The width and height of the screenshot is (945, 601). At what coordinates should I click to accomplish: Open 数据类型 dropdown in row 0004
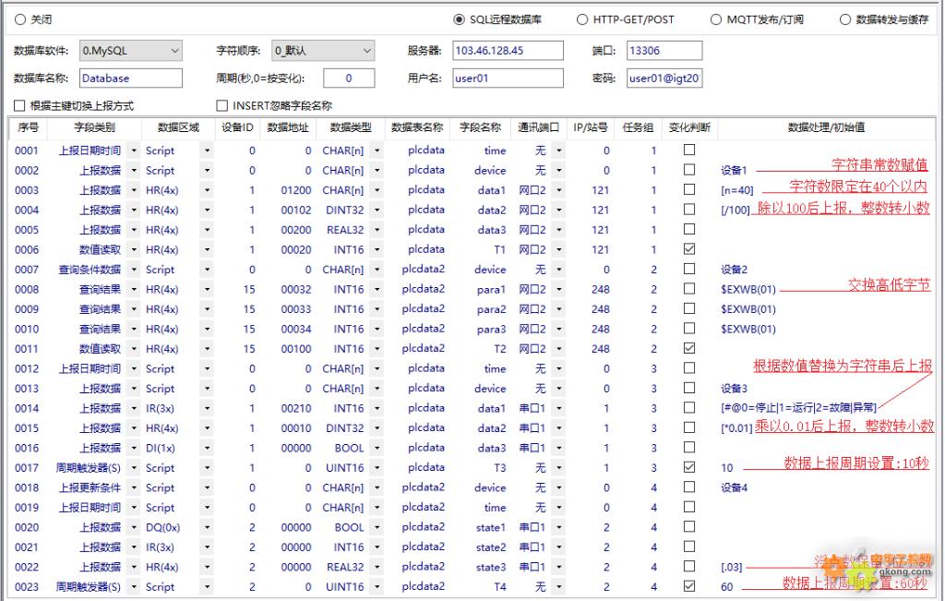pyautogui.click(x=377, y=210)
